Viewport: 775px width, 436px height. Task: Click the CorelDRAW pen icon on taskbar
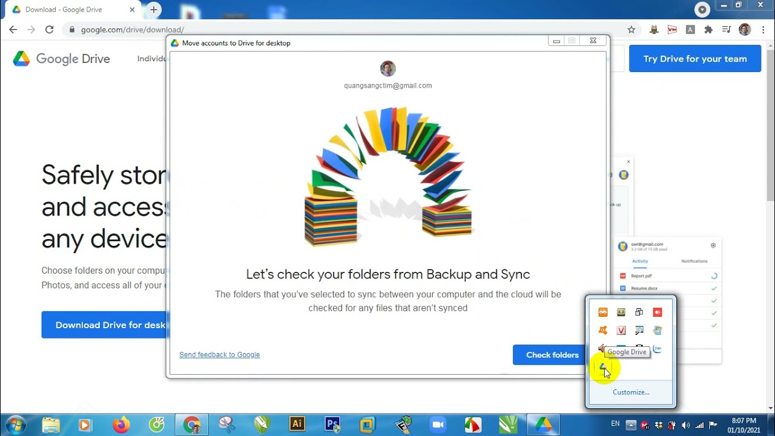(x=262, y=425)
